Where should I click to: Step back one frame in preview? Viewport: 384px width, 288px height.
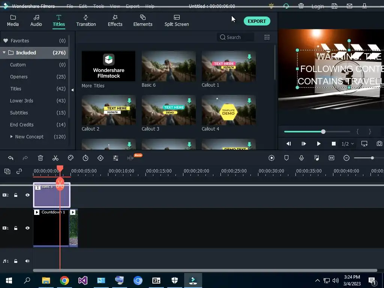point(288,144)
